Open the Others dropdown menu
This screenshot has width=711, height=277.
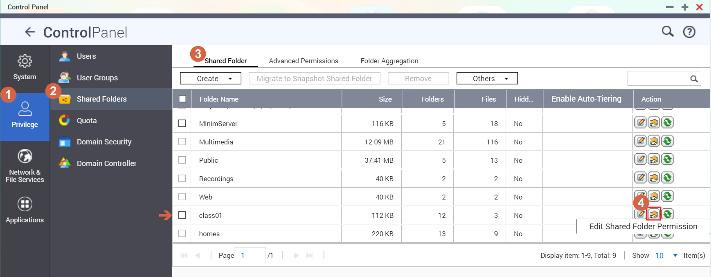point(487,78)
